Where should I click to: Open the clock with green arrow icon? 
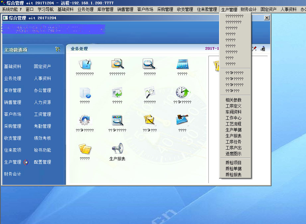click(182, 92)
